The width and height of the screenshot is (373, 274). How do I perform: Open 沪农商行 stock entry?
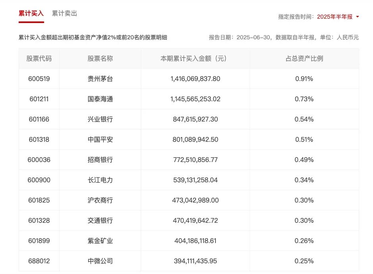click(100, 200)
